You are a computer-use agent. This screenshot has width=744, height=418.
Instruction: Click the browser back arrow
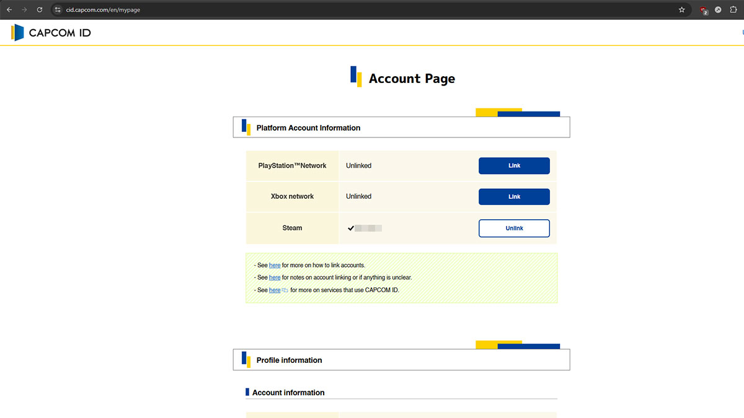[9, 10]
